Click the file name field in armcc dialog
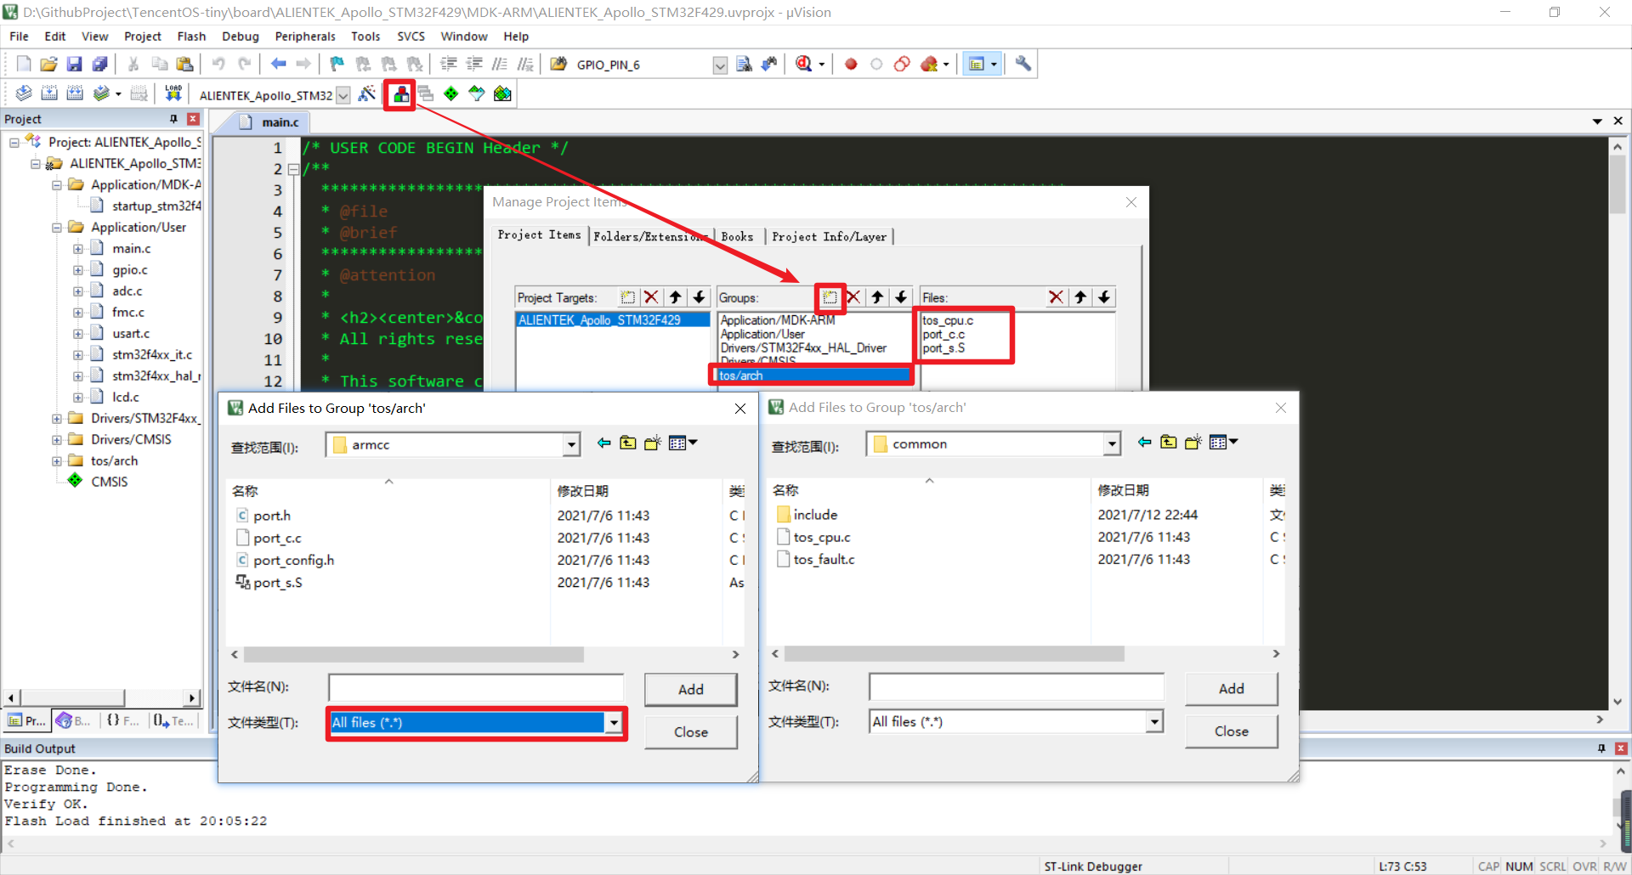Image resolution: width=1632 pixels, height=875 pixels. pyautogui.click(x=476, y=687)
